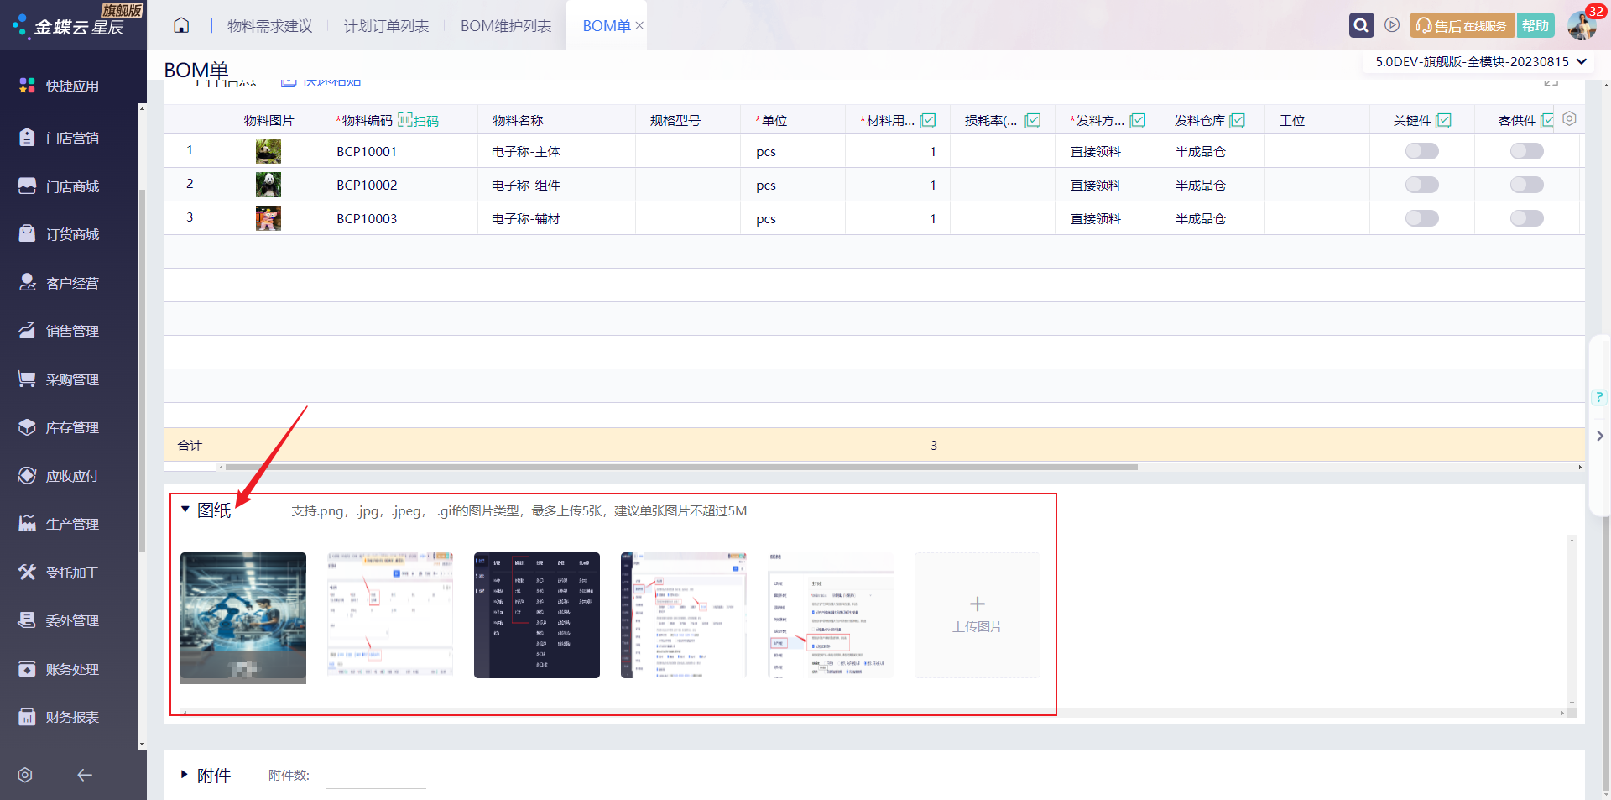The image size is (1611, 800).
Task: Click the search magnifier icon
Action: pyautogui.click(x=1361, y=25)
